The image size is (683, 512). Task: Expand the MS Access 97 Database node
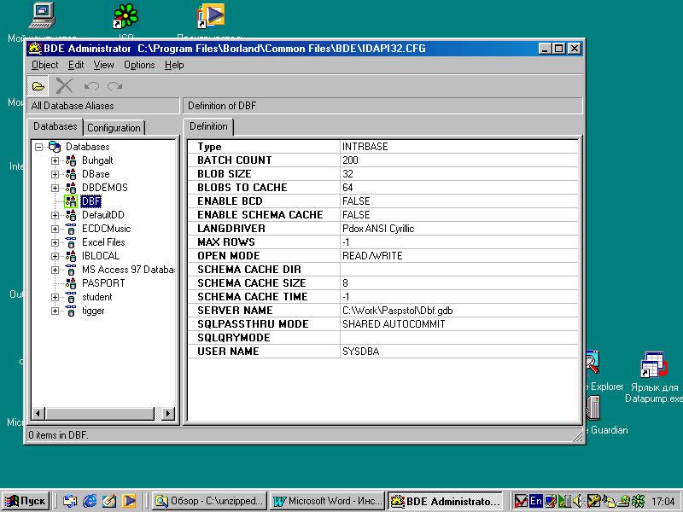pyautogui.click(x=55, y=270)
